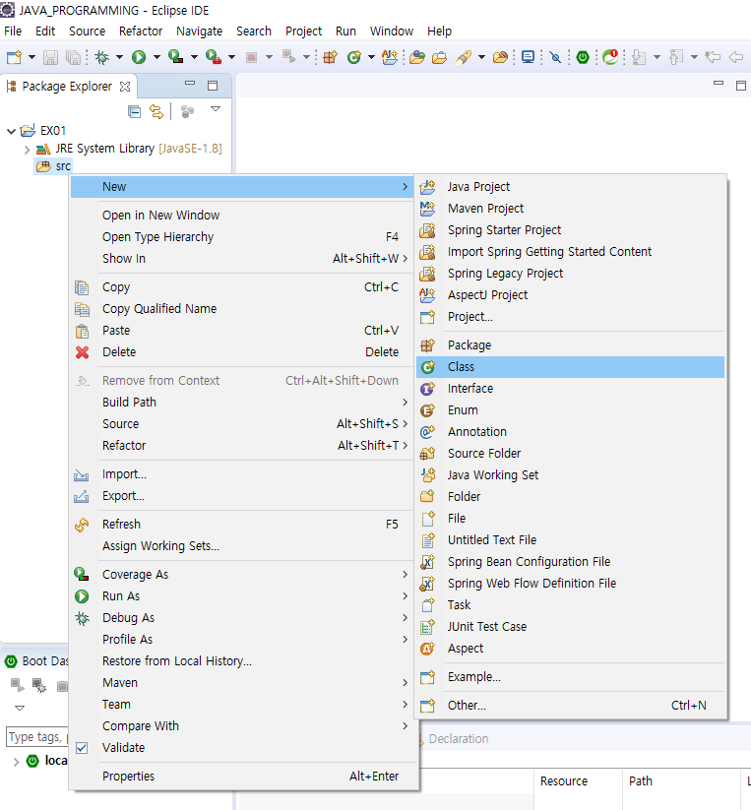This screenshot has width=751, height=810.
Task: Toggle Link with Editor in Package Explorer
Action: 156,111
